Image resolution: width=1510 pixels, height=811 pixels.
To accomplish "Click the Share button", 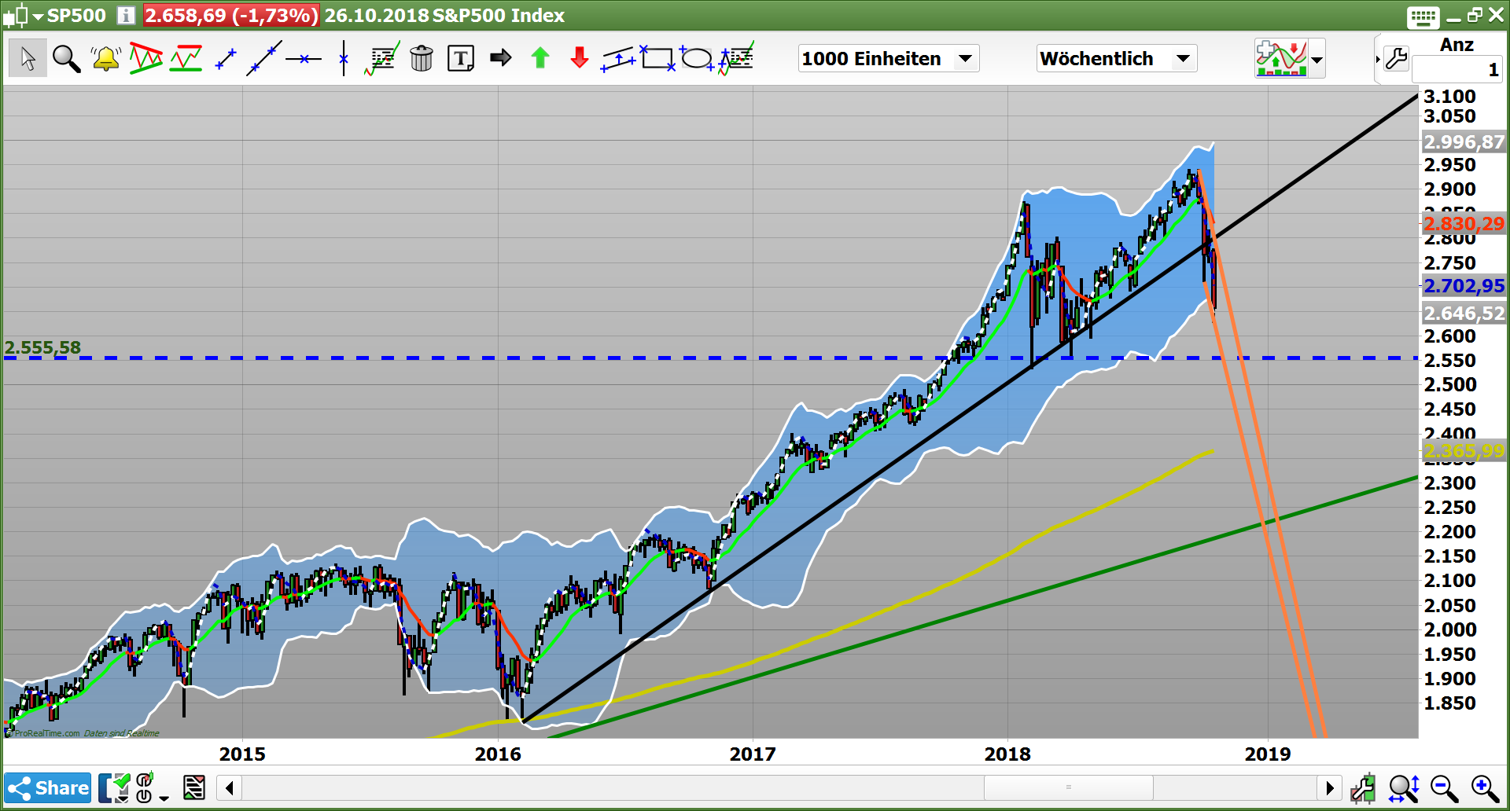I will pos(48,787).
